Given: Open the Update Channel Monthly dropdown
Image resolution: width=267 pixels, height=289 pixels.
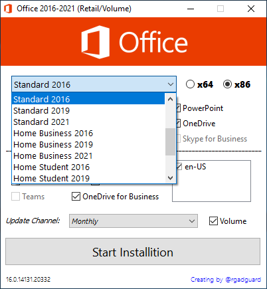Looking at the screenshot, I should pyautogui.click(x=133, y=221).
